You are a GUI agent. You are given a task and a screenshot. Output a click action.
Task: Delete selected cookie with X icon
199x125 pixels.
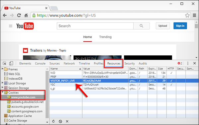(x=67, y=121)
